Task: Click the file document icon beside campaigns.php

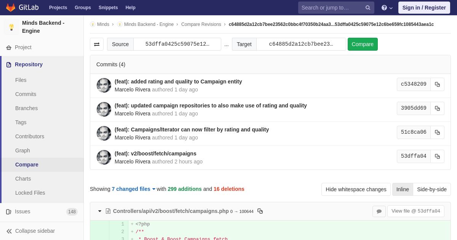Action: coord(108,211)
